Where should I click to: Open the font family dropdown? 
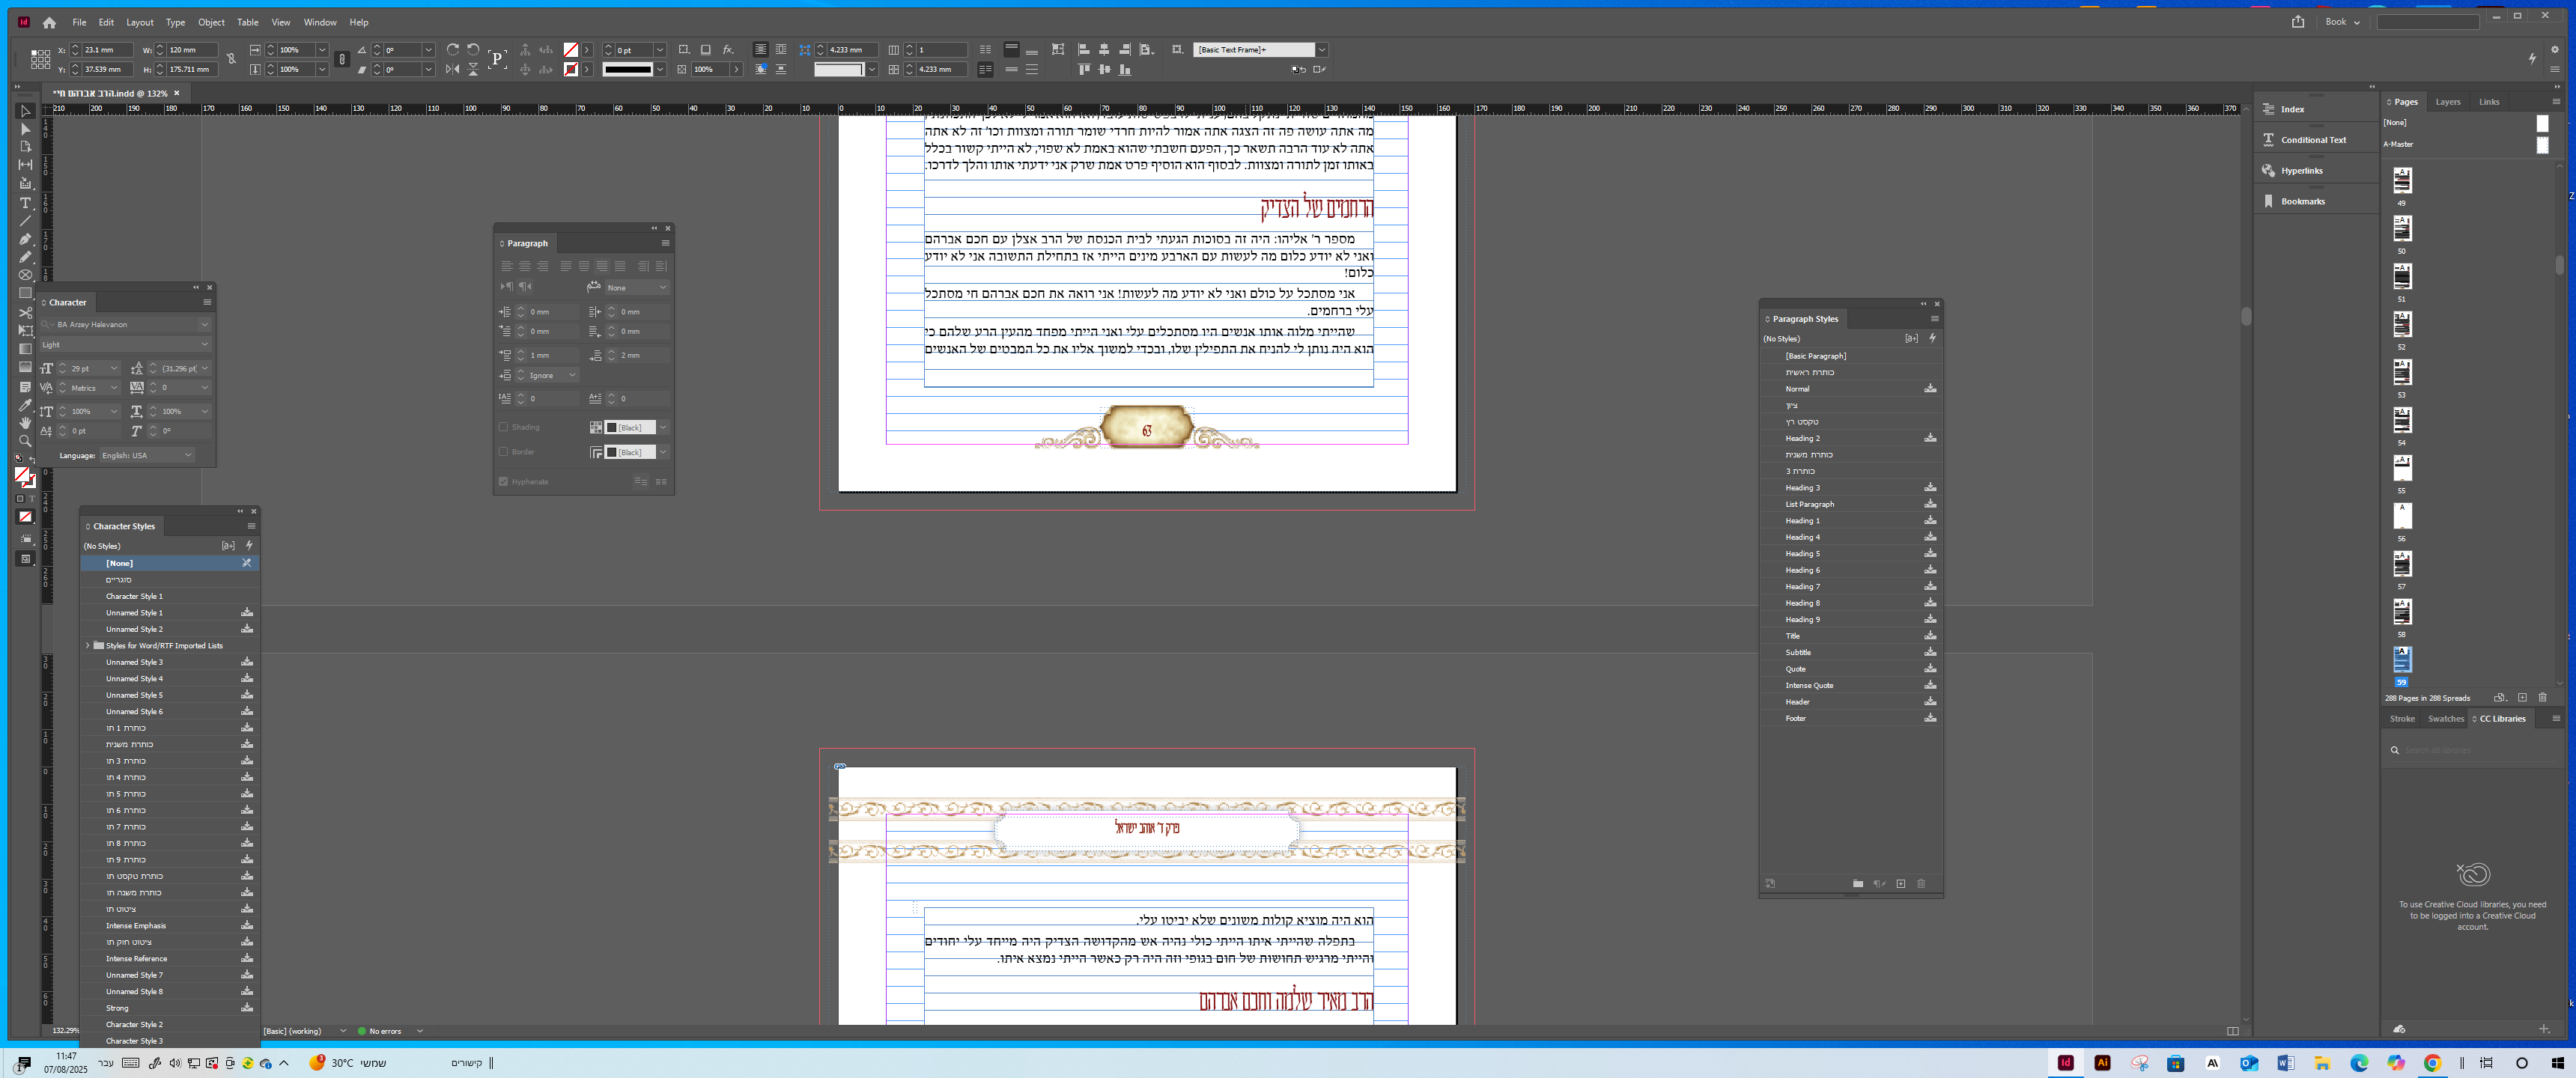[x=204, y=324]
